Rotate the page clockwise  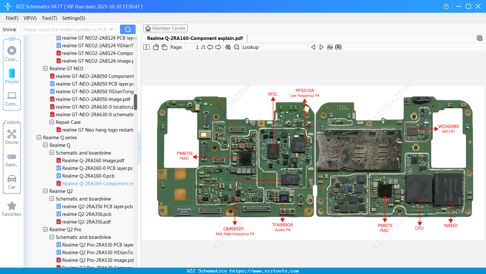[164, 47]
